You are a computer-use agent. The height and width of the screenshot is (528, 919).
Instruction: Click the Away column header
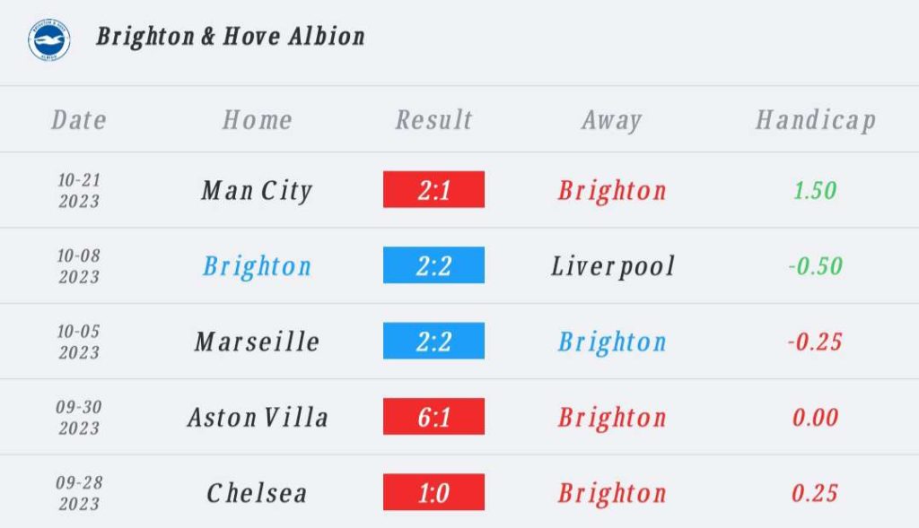612,121
